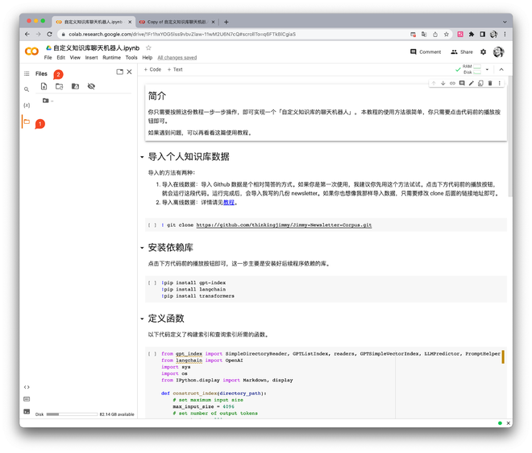Mount Google Drive in Files panel

point(75,86)
